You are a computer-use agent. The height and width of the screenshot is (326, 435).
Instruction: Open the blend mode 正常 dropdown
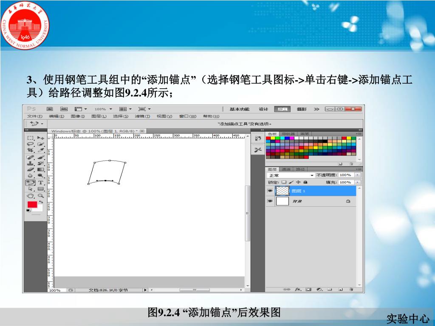click(291, 175)
